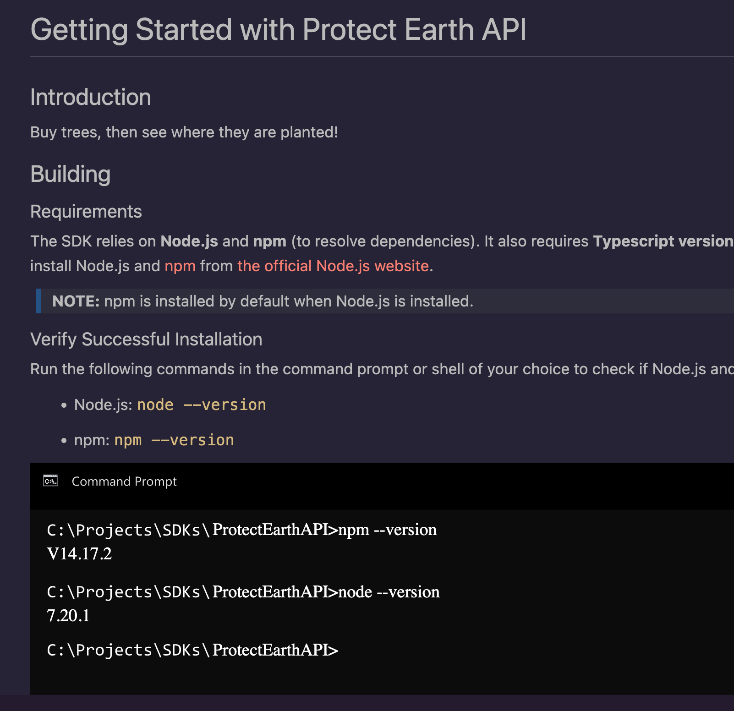Follow the red npm hyperlink
This screenshot has width=734, height=711.
180,266
